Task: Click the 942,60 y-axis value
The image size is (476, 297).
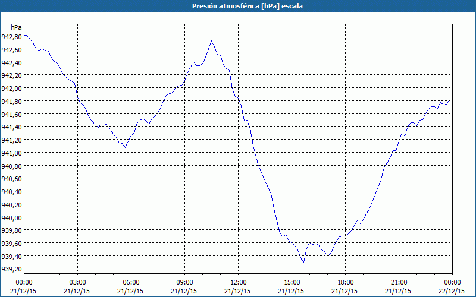Action: point(11,50)
